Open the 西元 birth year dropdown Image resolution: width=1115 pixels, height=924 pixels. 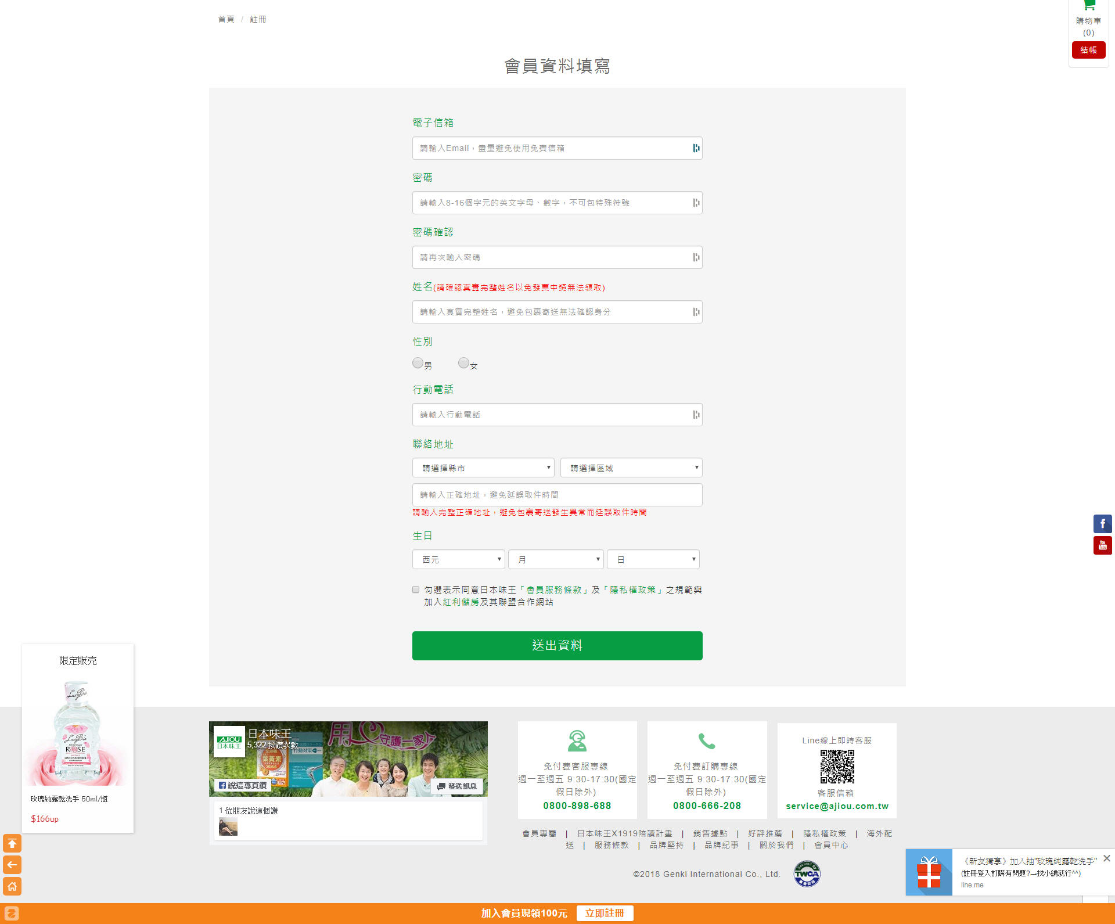click(458, 559)
